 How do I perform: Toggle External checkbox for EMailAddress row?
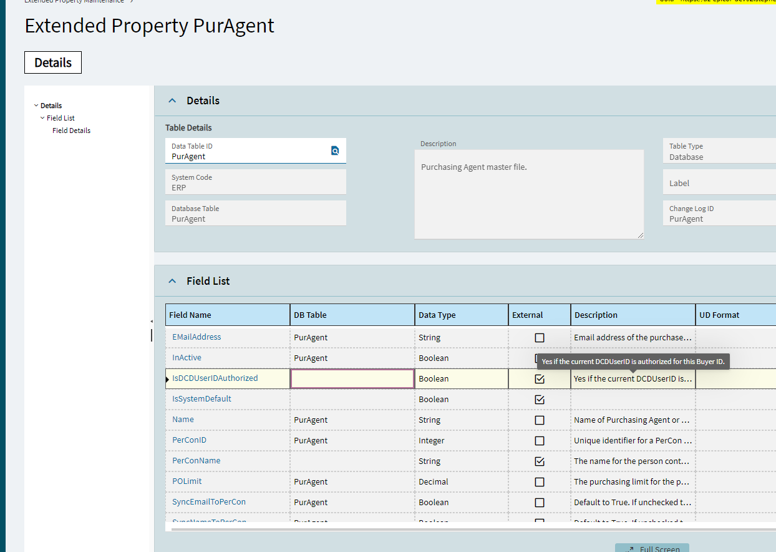point(540,338)
